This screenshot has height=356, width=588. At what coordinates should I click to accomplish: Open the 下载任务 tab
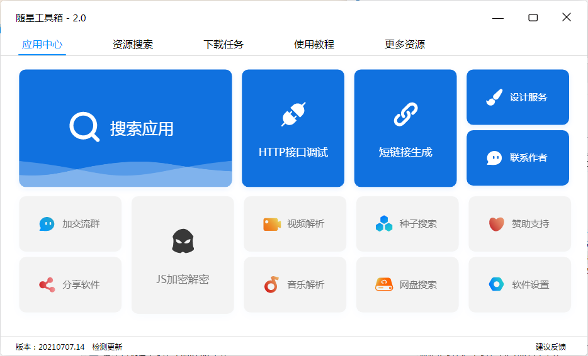(x=223, y=45)
